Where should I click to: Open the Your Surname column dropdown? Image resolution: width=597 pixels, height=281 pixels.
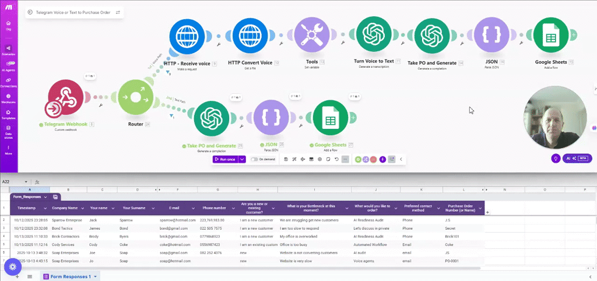(153, 208)
